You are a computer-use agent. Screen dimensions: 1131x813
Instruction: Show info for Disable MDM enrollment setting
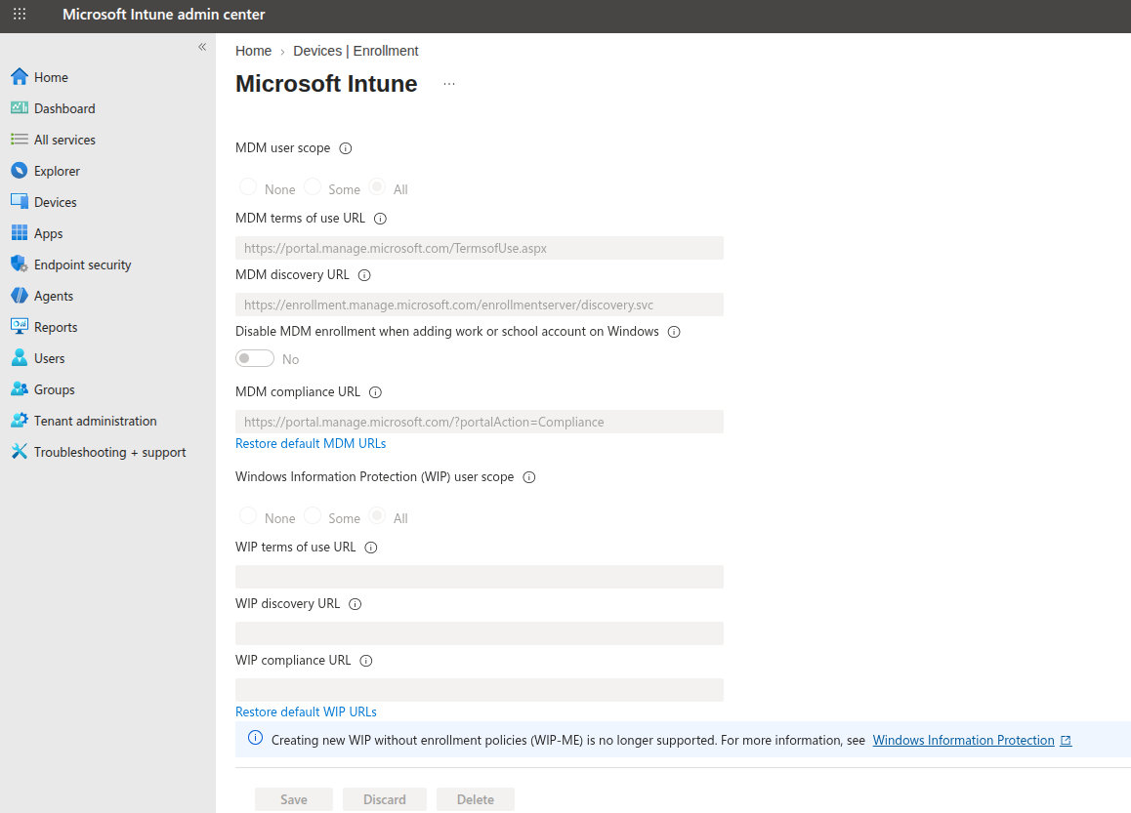tap(674, 332)
